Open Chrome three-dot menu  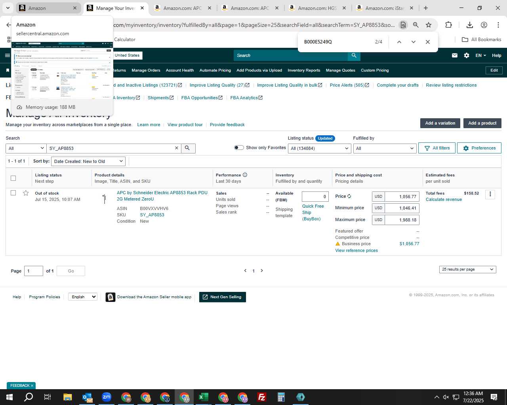pos(498,25)
